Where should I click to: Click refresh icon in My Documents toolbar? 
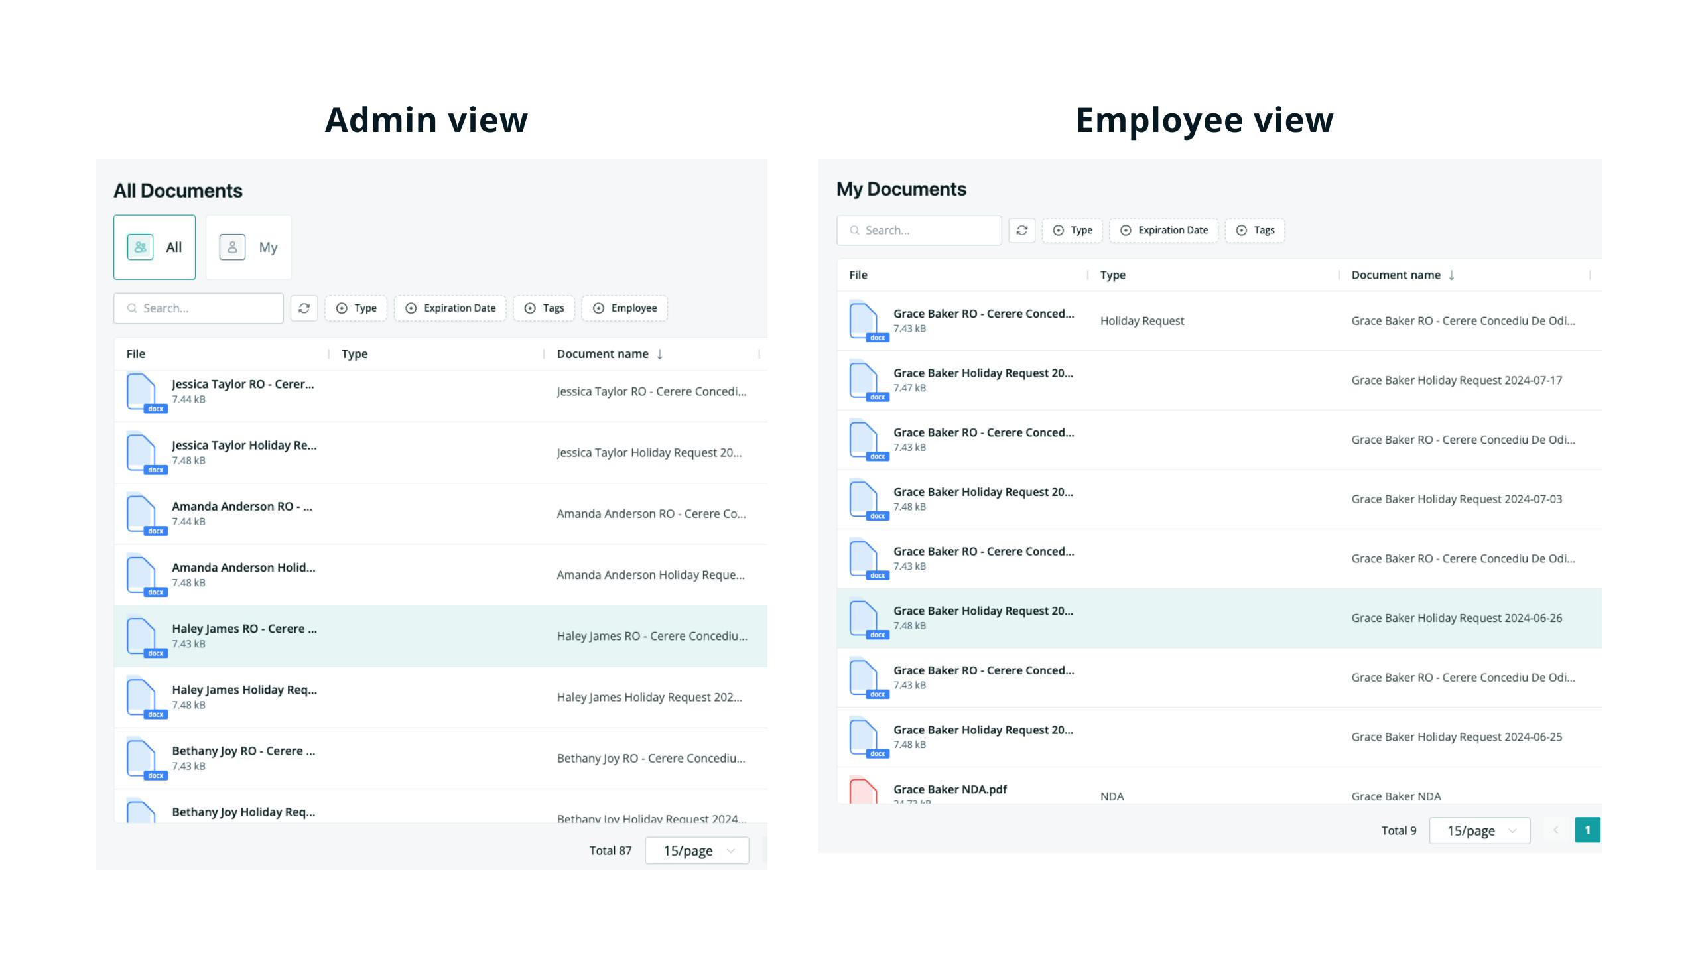coord(1021,230)
